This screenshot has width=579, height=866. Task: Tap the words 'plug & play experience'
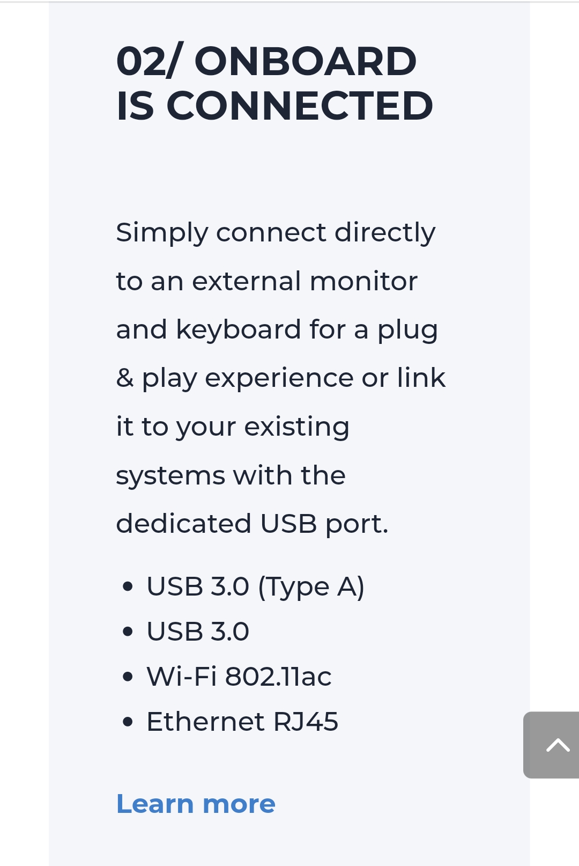click(281, 354)
